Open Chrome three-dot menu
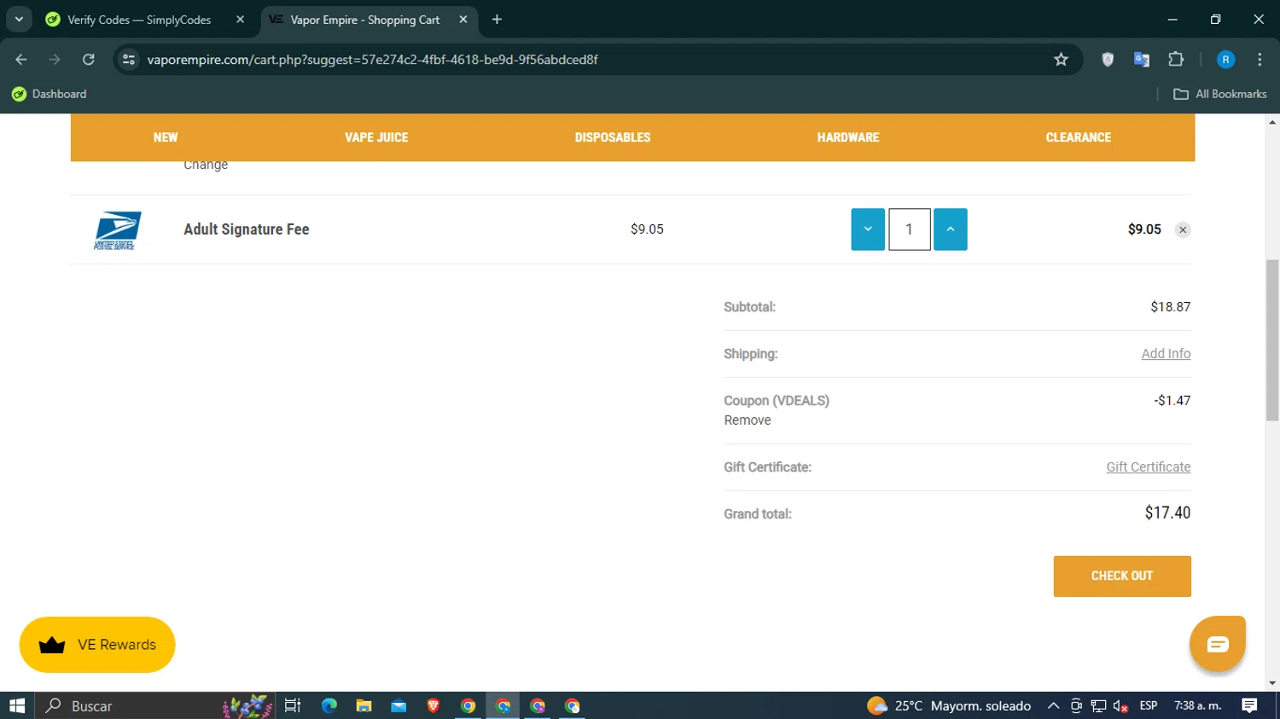Viewport: 1280px width, 719px height. (x=1260, y=60)
